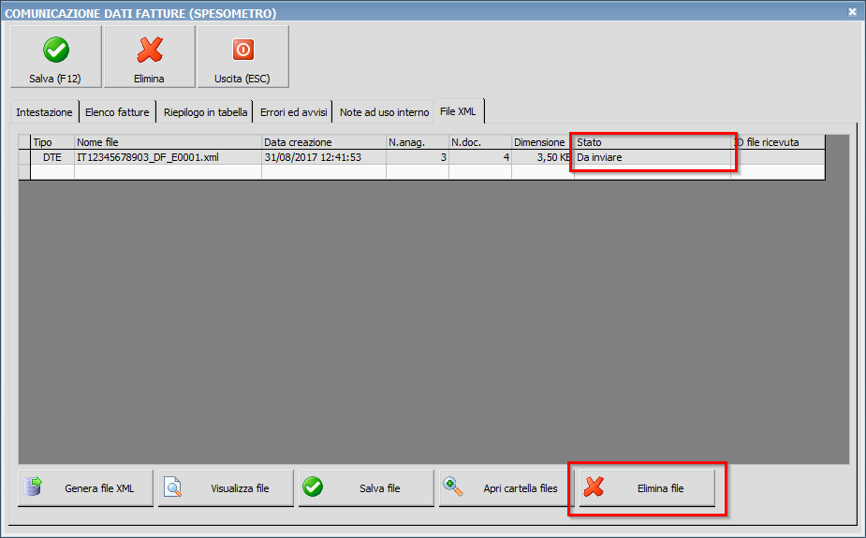Click the magnifier icon on Visualizza file
Screen dimensions: 866x538
click(173, 487)
